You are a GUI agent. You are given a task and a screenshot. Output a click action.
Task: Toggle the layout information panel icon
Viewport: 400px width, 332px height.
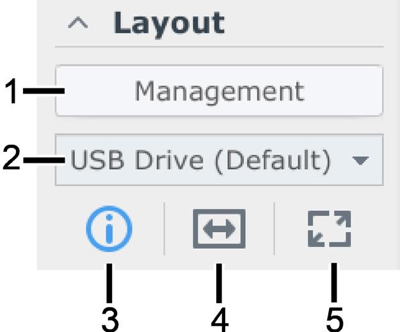pyautogui.click(x=109, y=229)
